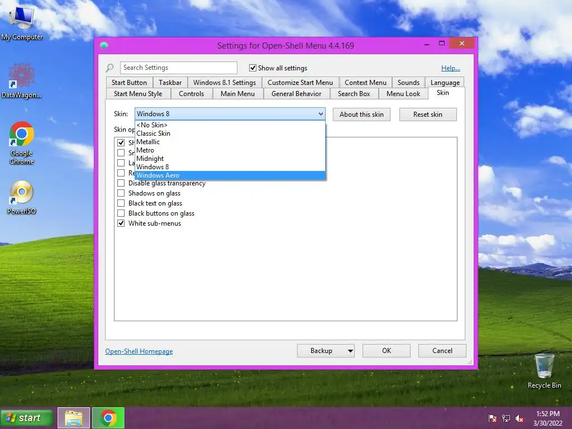This screenshot has width=572, height=429.
Task: Enable Black text on glass
Action: coord(121,203)
